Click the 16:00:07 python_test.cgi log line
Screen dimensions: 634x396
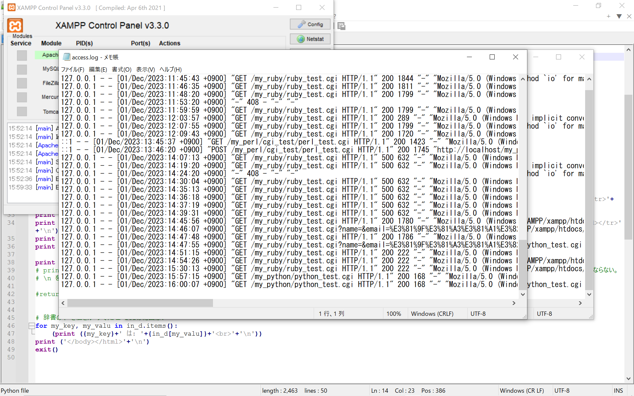[289, 284]
